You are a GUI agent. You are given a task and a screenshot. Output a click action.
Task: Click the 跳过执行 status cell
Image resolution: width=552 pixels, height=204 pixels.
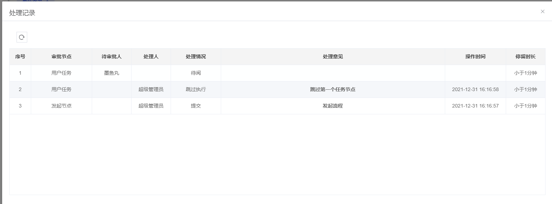point(196,89)
